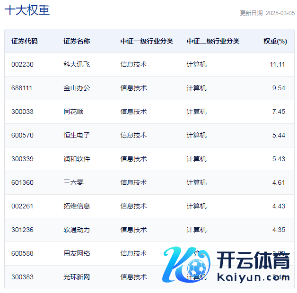Open the 用友网络 security name

pos(77,253)
